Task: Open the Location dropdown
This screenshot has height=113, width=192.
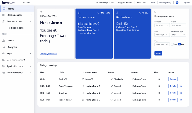Action: [x=162, y=25]
